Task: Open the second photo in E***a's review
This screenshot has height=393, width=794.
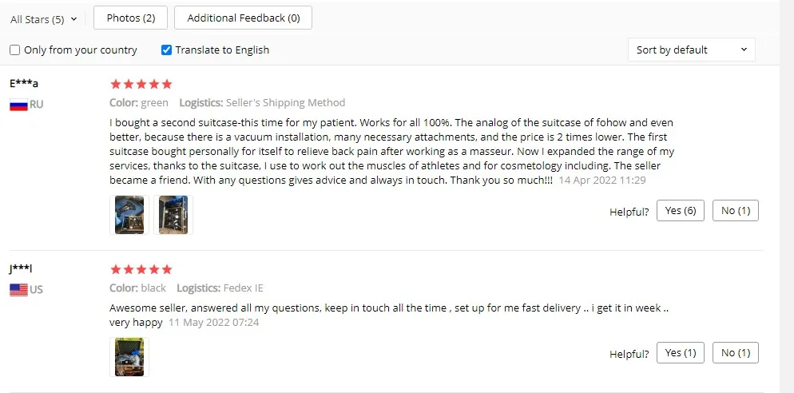Action: tap(173, 215)
